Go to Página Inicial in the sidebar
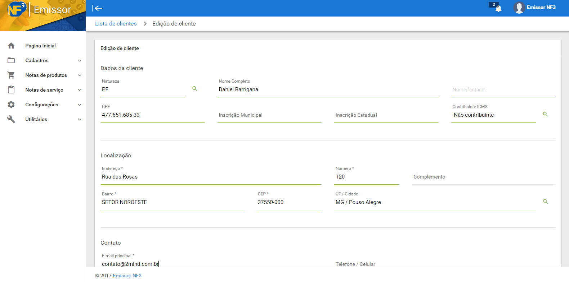This screenshot has width=569, height=282. click(x=40, y=46)
